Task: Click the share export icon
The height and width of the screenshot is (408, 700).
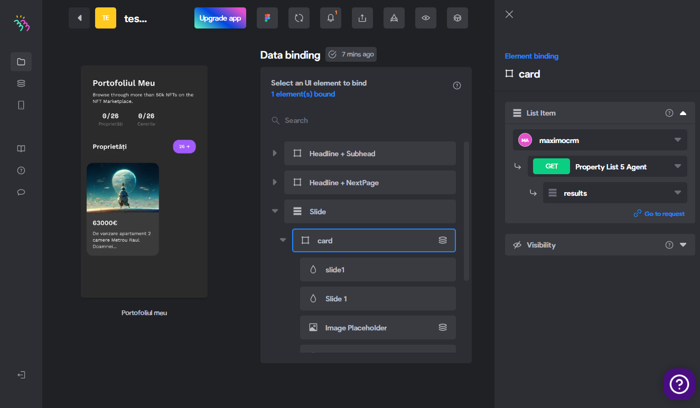Action: [x=362, y=18]
